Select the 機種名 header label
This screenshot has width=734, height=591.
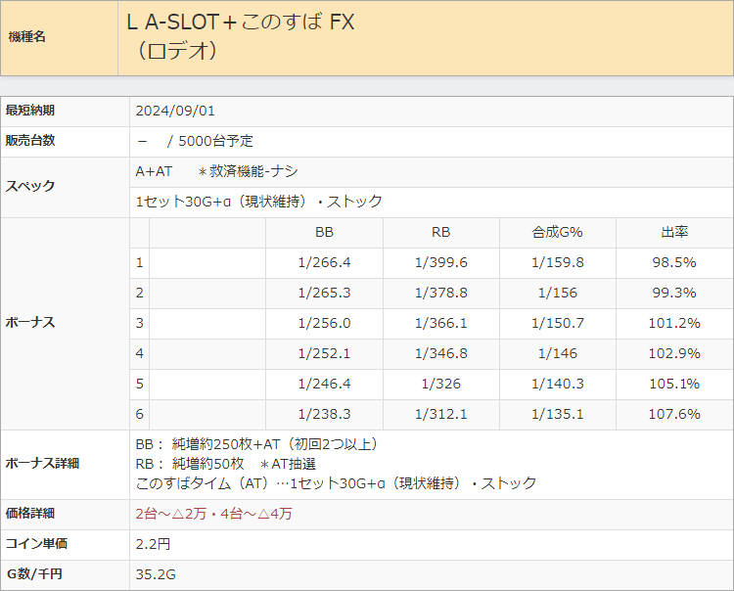pyautogui.click(x=26, y=37)
